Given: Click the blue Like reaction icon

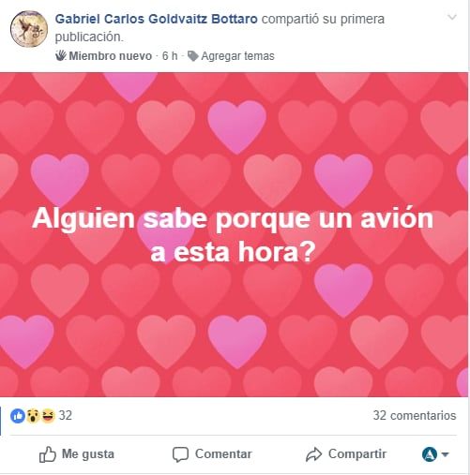Looking at the screenshot, I should click(18, 416).
